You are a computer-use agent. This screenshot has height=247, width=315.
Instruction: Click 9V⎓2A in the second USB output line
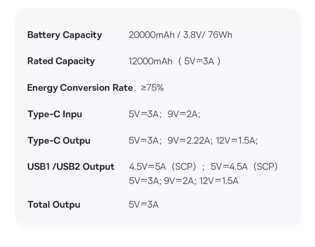pyautogui.click(x=180, y=181)
